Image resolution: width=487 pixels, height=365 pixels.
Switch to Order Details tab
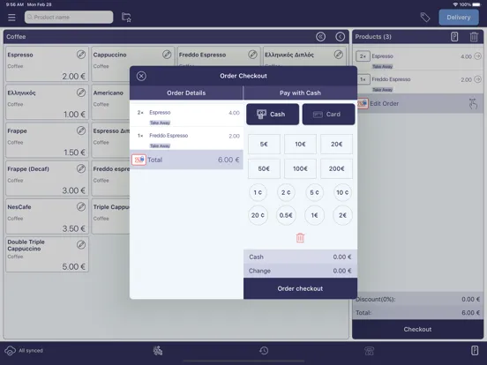pyautogui.click(x=186, y=93)
